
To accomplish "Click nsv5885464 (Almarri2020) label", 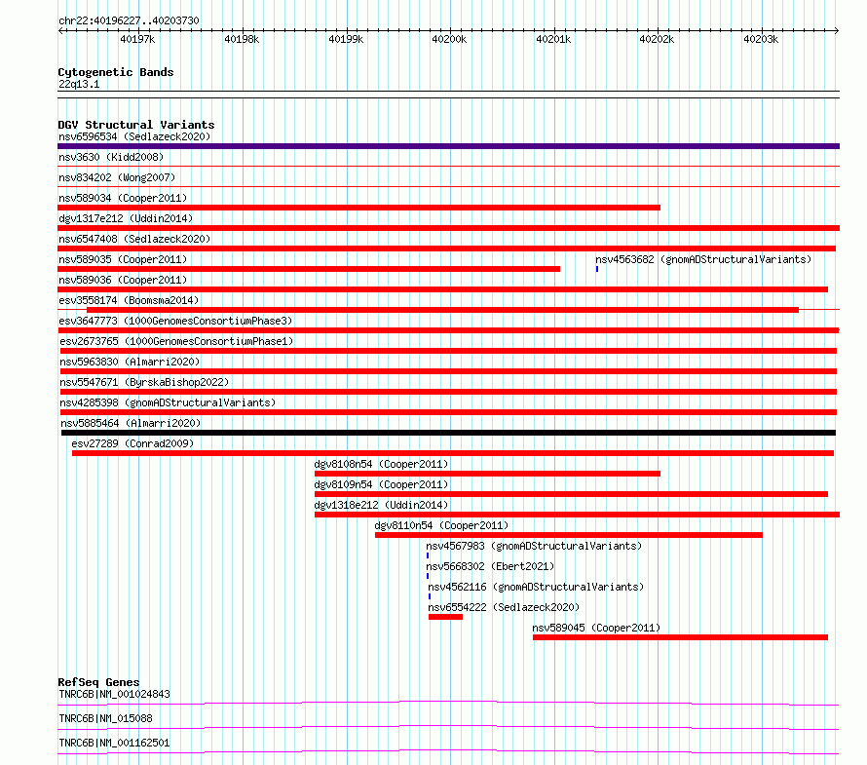I will (x=131, y=423).
